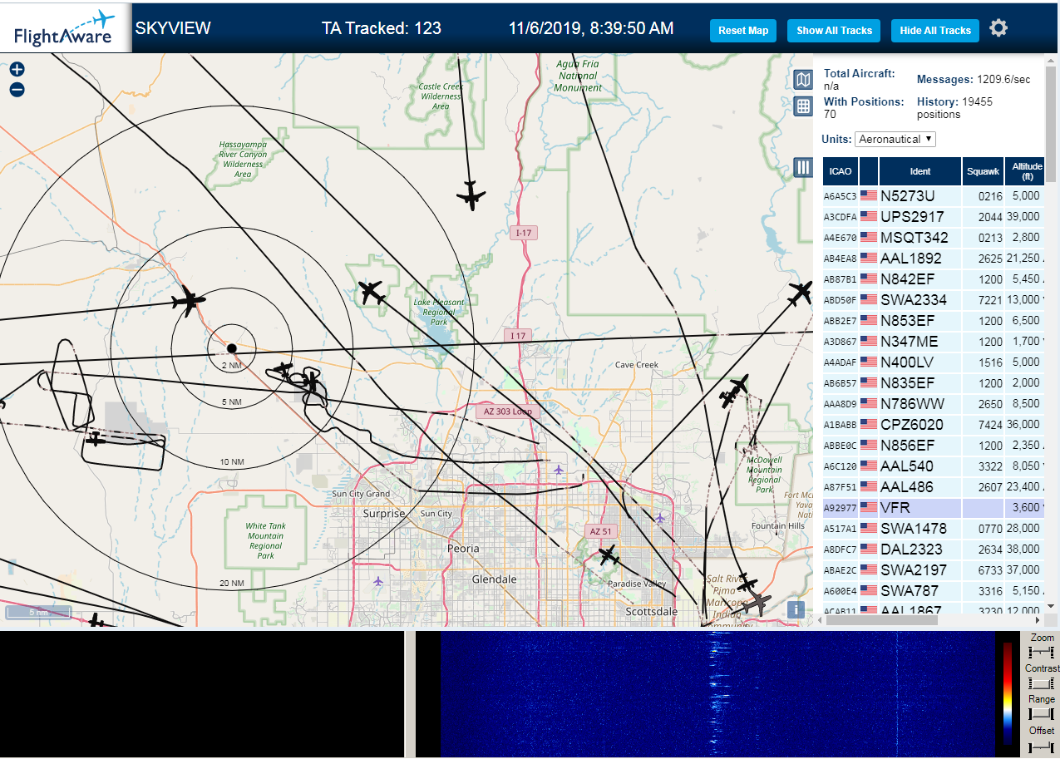The height and width of the screenshot is (759, 1060).
Task: Sort table by Ident column header
Action: pos(920,171)
